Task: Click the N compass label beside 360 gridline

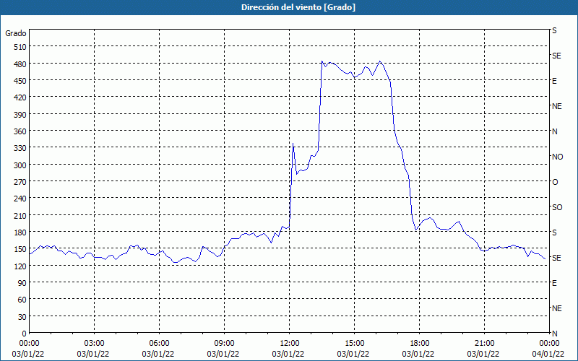Action: point(555,131)
